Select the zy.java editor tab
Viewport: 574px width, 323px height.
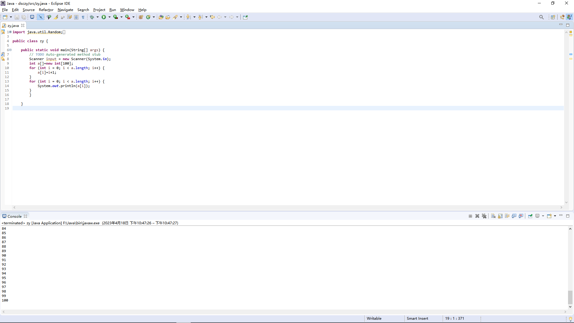click(x=13, y=25)
